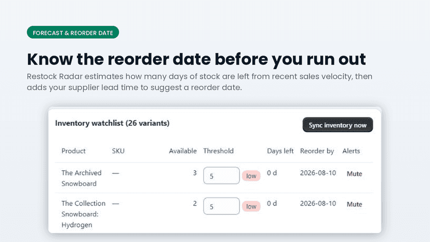Click the Sync inventory now button
The width and height of the screenshot is (430, 242).
pos(338,125)
